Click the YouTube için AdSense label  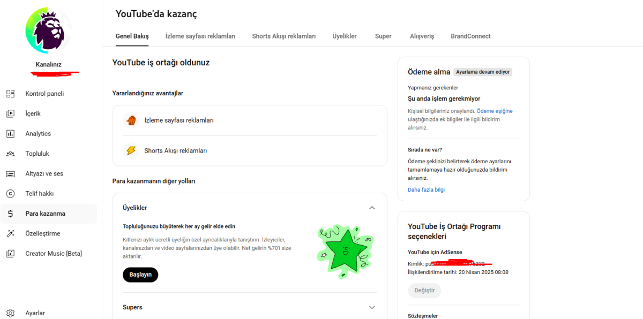[x=435, y=253]
